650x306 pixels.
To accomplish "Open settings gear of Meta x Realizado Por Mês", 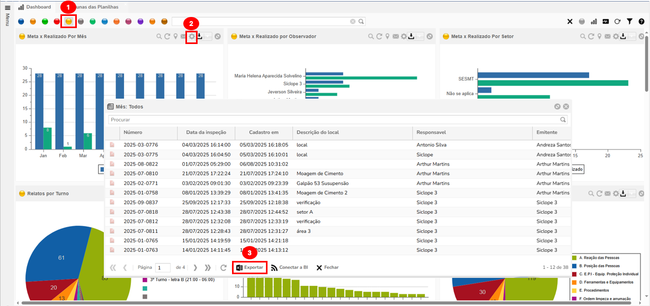I will click(x=192, y=37).
